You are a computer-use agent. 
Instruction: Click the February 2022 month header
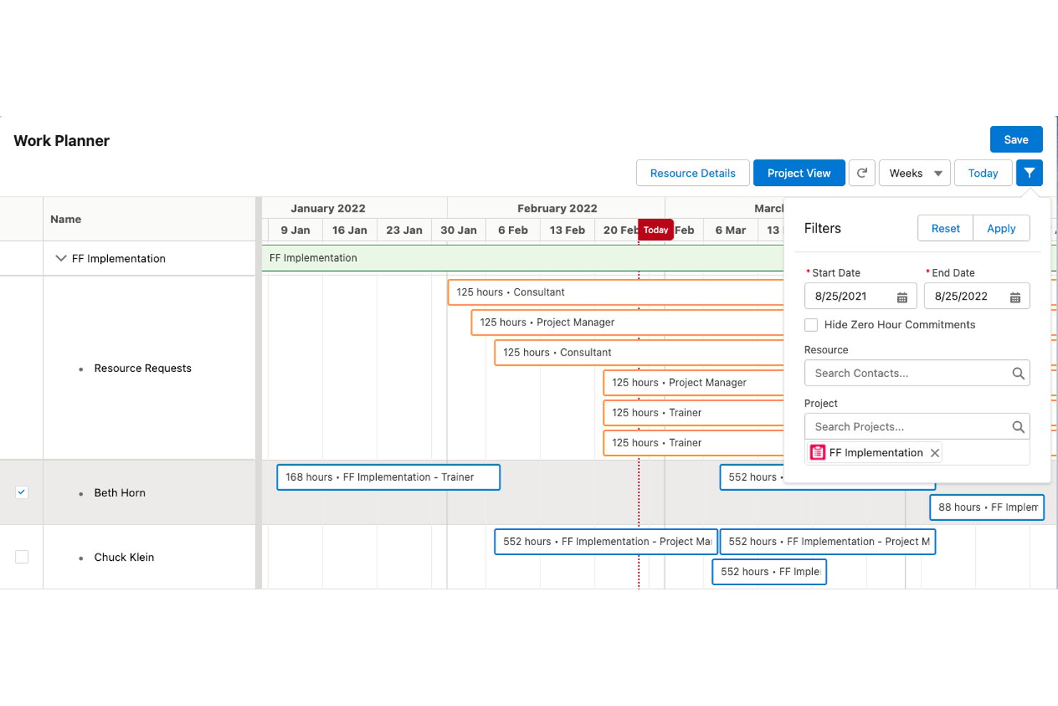(557, 208)
